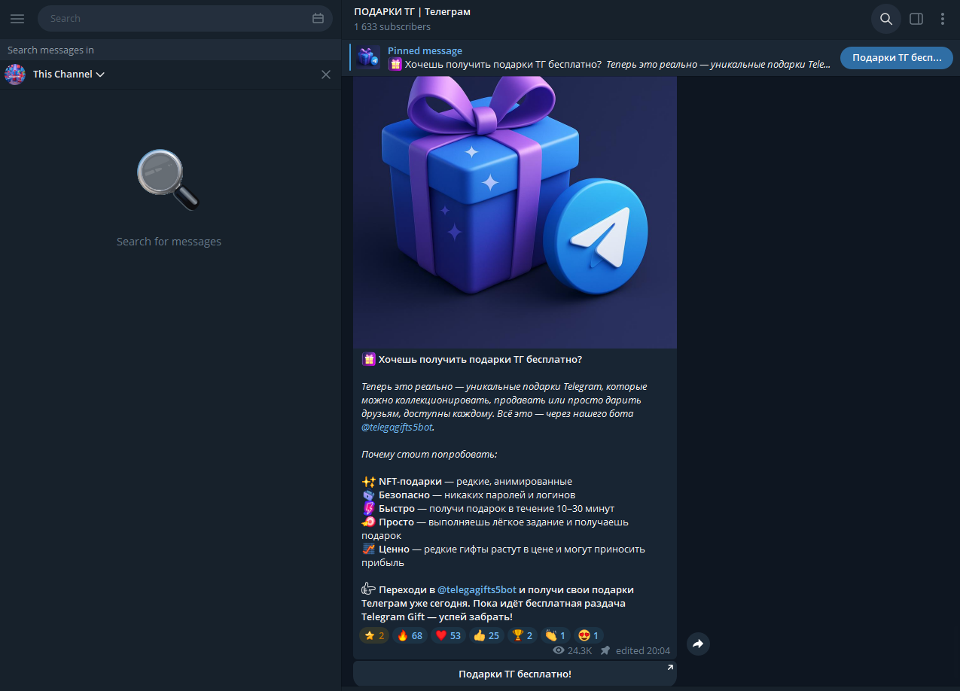This screenshot has width=960, height=691.
Task: Open the @telegagifts5bot link in the message
Action: pyautogui.click(x=397, y=427)
